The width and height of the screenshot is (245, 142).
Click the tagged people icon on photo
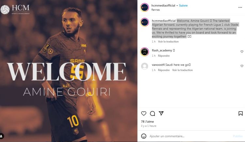2,136
